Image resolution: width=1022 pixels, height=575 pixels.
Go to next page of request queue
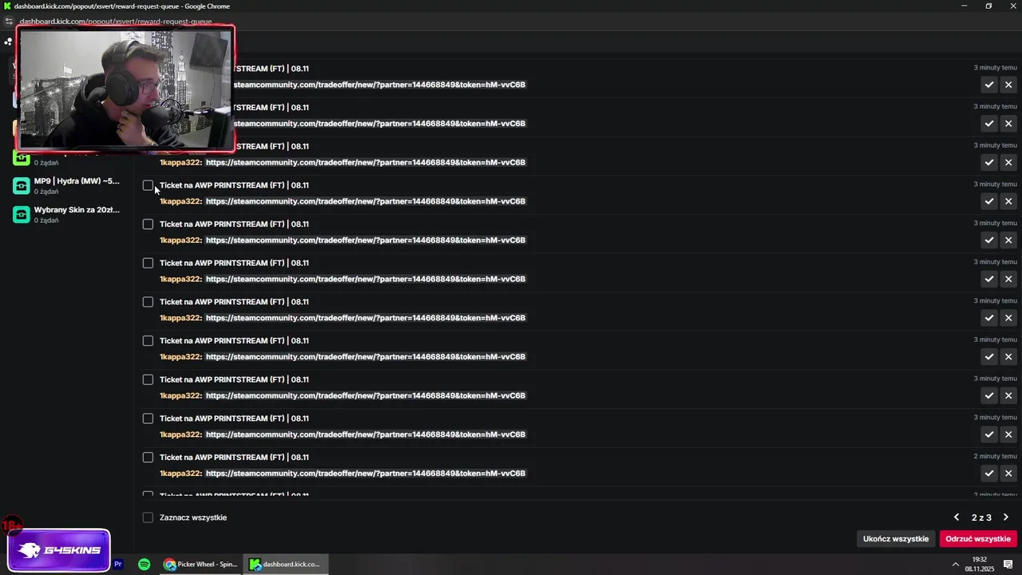[x=1006, y=517]
